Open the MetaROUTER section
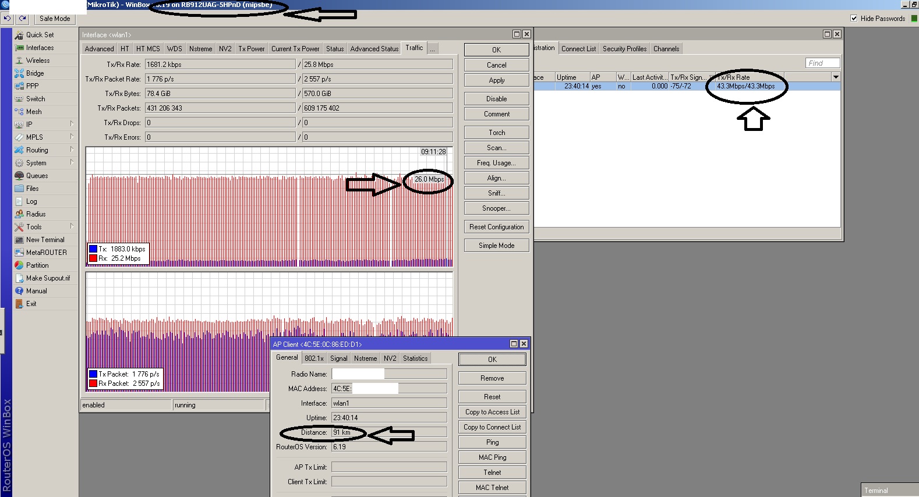 pyautogui.click(x=46, y=253)
